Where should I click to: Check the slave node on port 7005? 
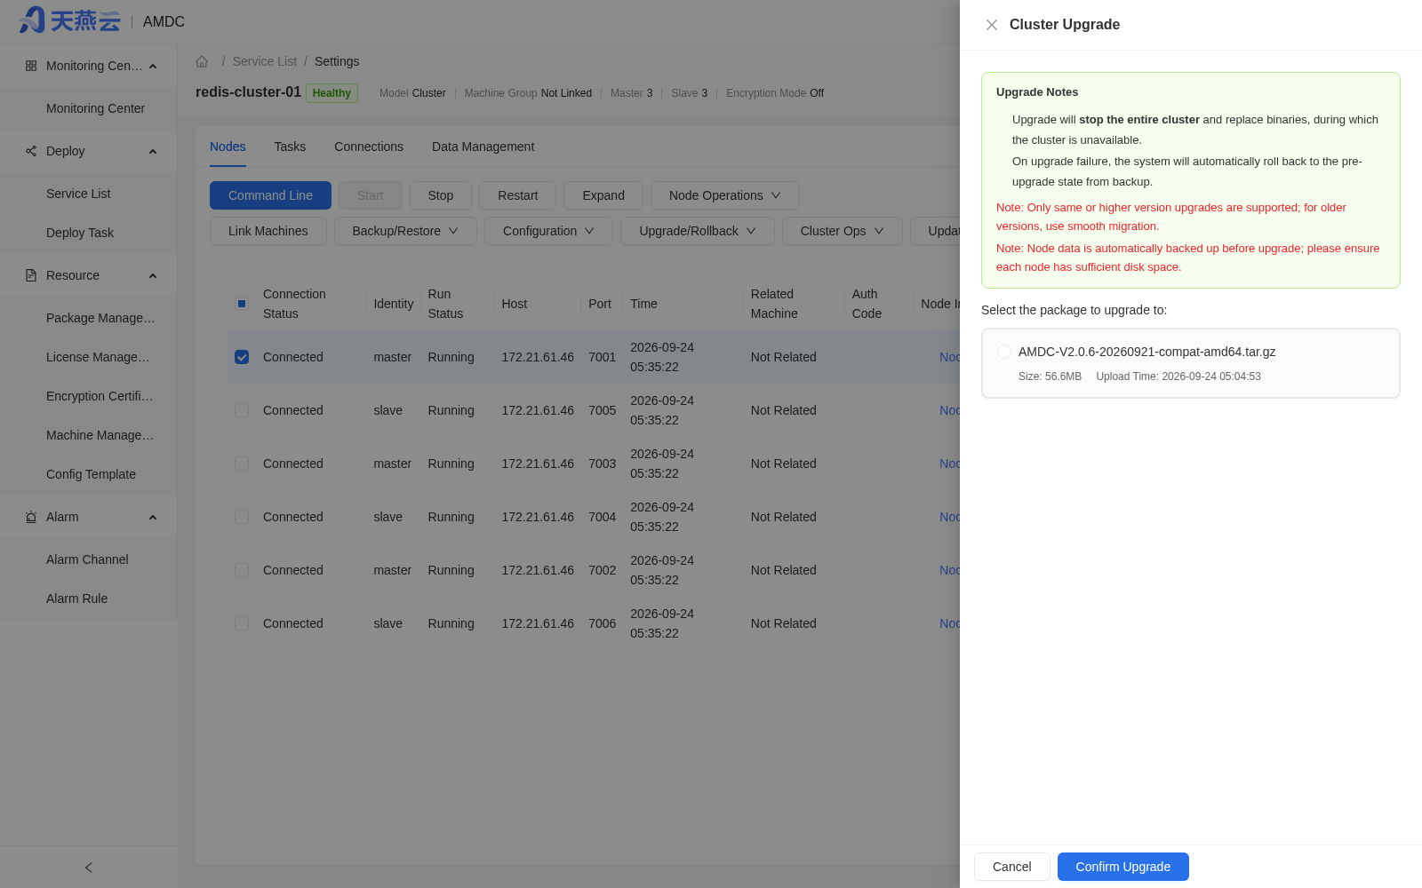click(x=242, y=410)
